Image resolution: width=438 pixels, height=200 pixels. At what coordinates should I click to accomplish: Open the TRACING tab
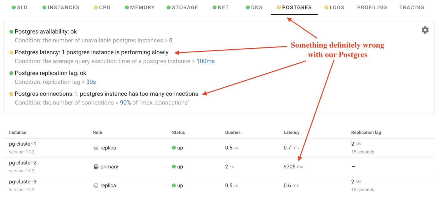click(412, 7)
